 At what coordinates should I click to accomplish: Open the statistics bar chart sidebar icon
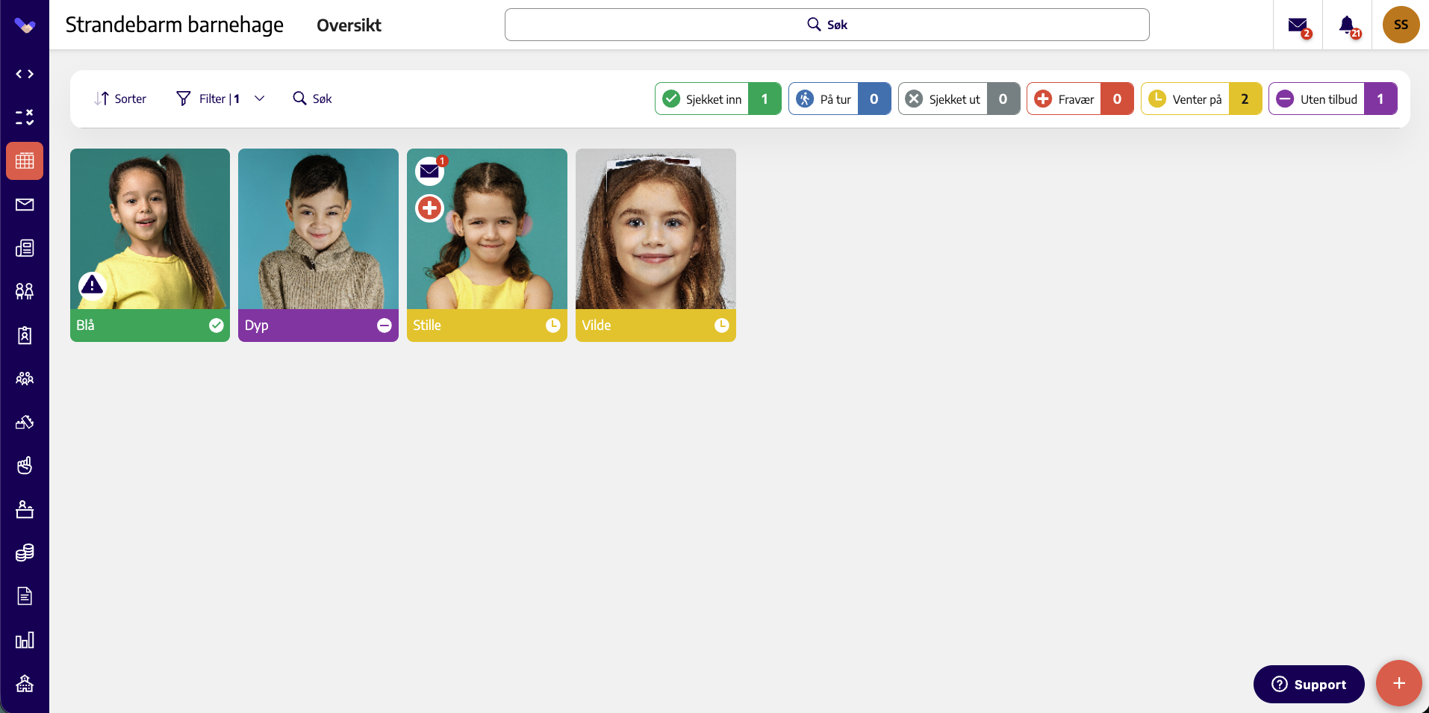[x=25, y=640]
